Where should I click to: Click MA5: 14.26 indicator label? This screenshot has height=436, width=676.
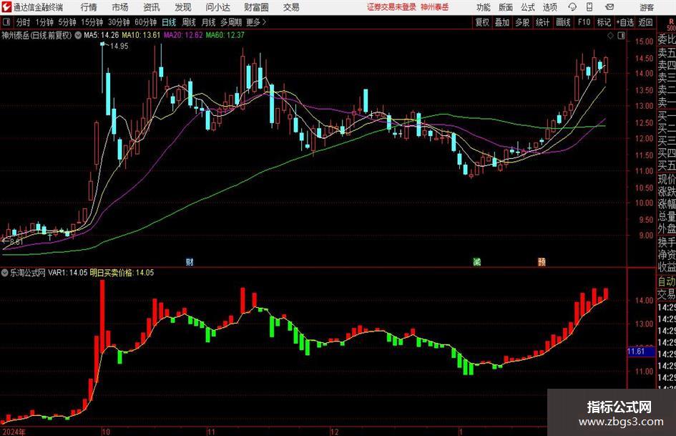coord(101,35)
